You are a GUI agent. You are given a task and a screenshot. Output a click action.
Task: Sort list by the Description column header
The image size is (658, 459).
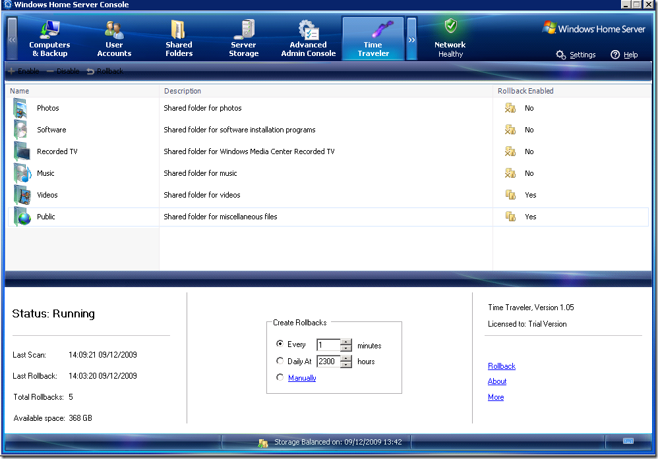pos(326,91)
